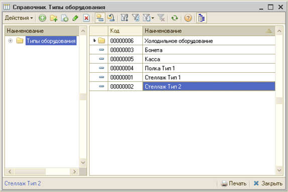Click Бонета row item icon
The width and height of the screenshot is (288, 192).
(x=102, y=50)
